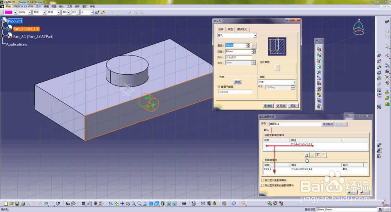The height and width of the screenshot is (212, 391).
Task: Click the grid pattern icon in bottom toolbar
Action: [x=243, y=204]
